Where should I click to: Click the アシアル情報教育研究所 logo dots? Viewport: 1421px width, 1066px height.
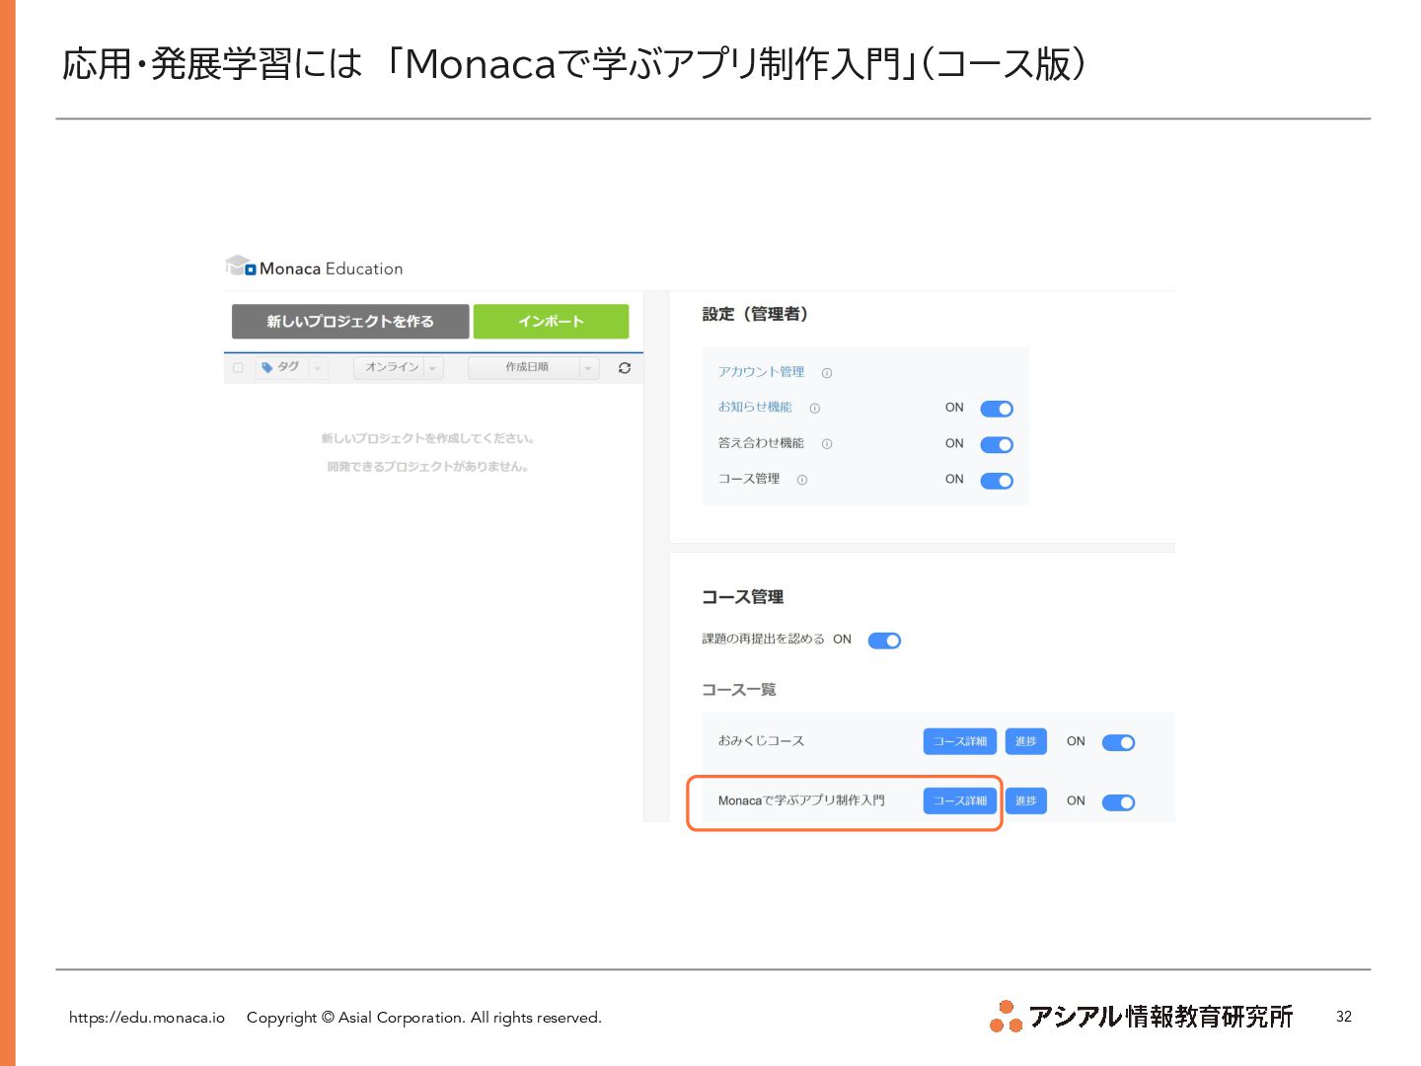[x=1006, y=1017]
